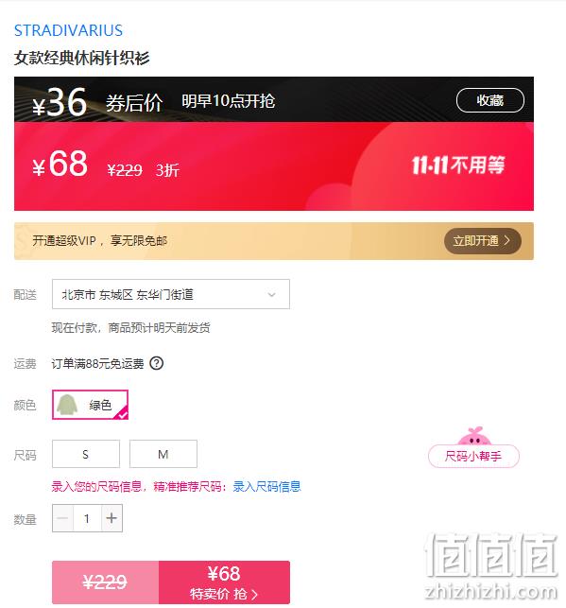The height and width of the screenshot is (608, 566).
Task: Expand delivery dropdown via its chevron arrow
Action: coord(271,295)
